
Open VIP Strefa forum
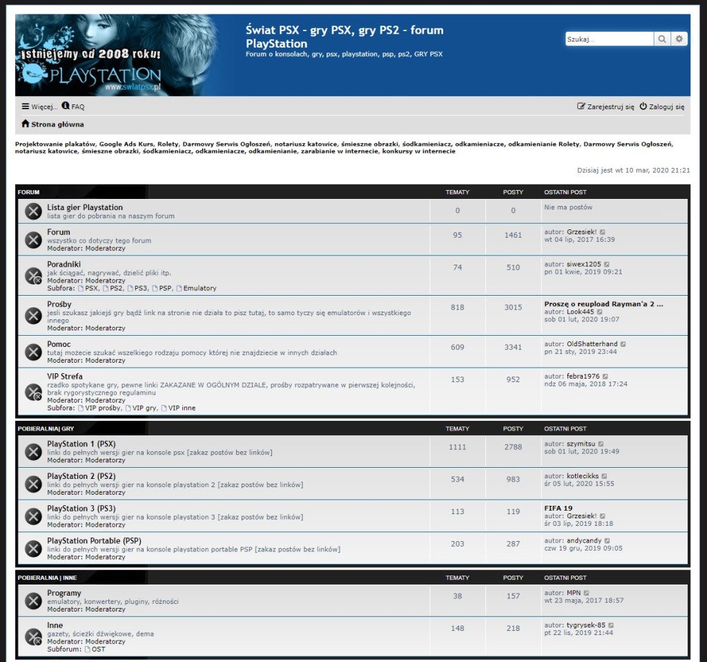tap(65, 376)
